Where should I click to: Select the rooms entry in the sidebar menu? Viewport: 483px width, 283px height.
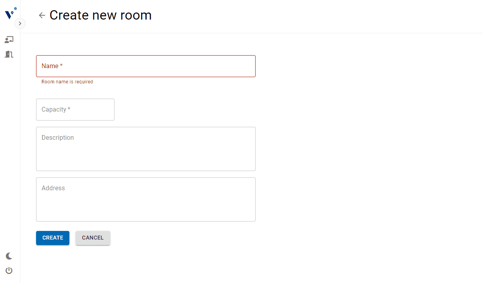click(x=9, y=54)
